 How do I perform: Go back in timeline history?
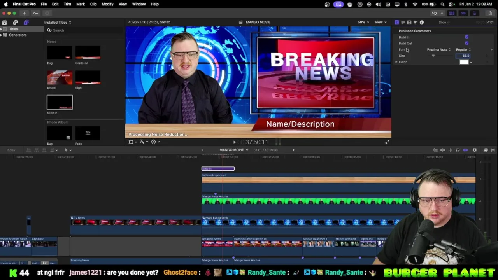coord(202,150)
